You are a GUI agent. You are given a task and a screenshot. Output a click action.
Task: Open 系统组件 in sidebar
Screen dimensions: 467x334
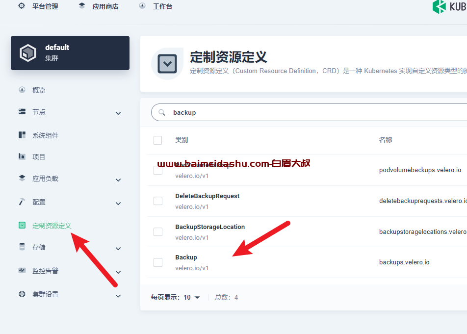pyautogui.click(x=45, y=135)
